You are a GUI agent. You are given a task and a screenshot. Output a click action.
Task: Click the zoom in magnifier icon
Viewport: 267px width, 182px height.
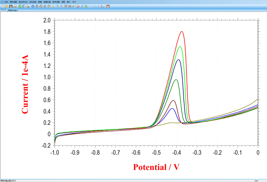pos(58,6)
